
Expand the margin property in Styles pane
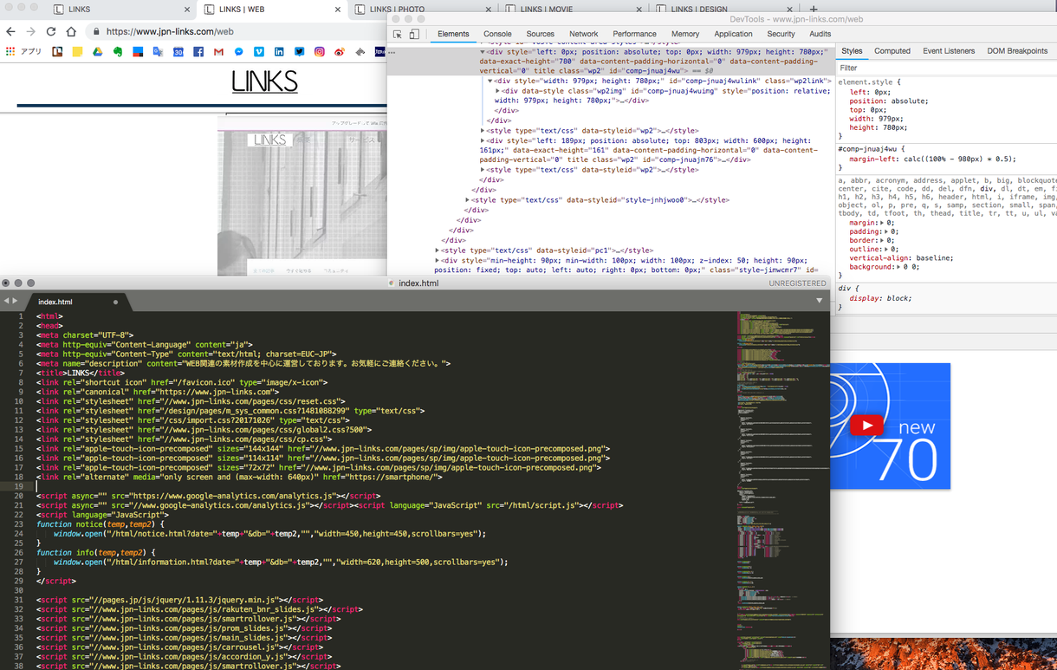(883, 223)
